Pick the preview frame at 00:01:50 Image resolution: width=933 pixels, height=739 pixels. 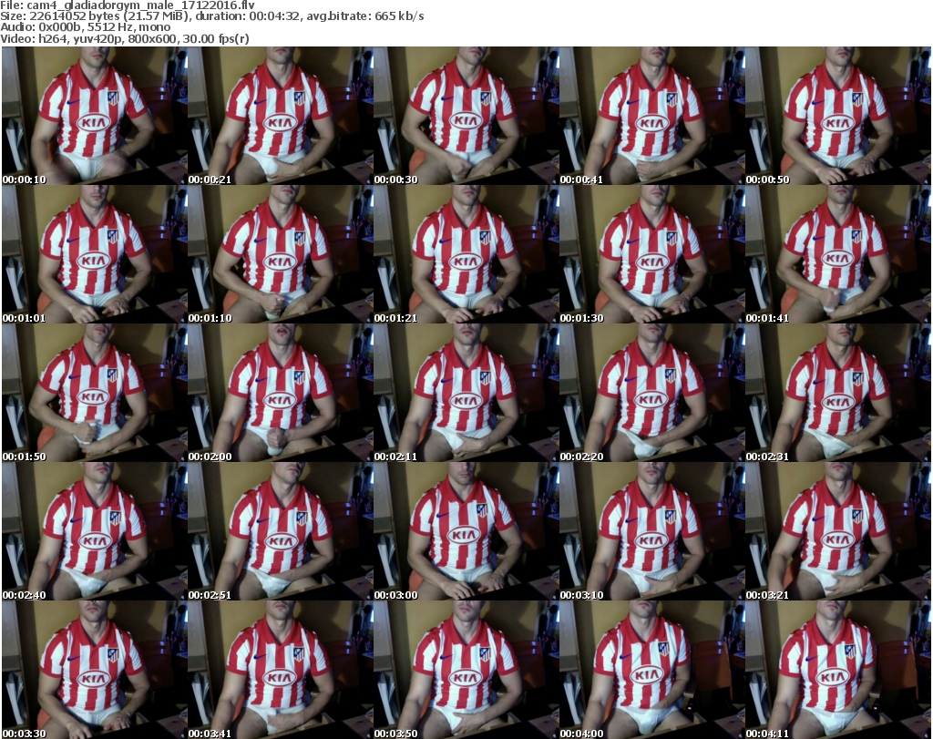click(94, 393)
